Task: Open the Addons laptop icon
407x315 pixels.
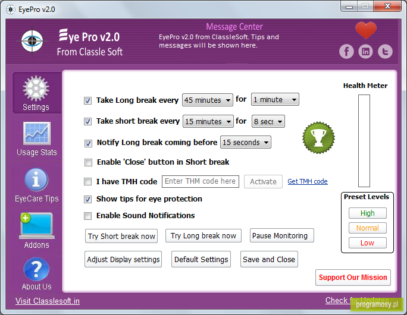Action: tap(36, 226)
